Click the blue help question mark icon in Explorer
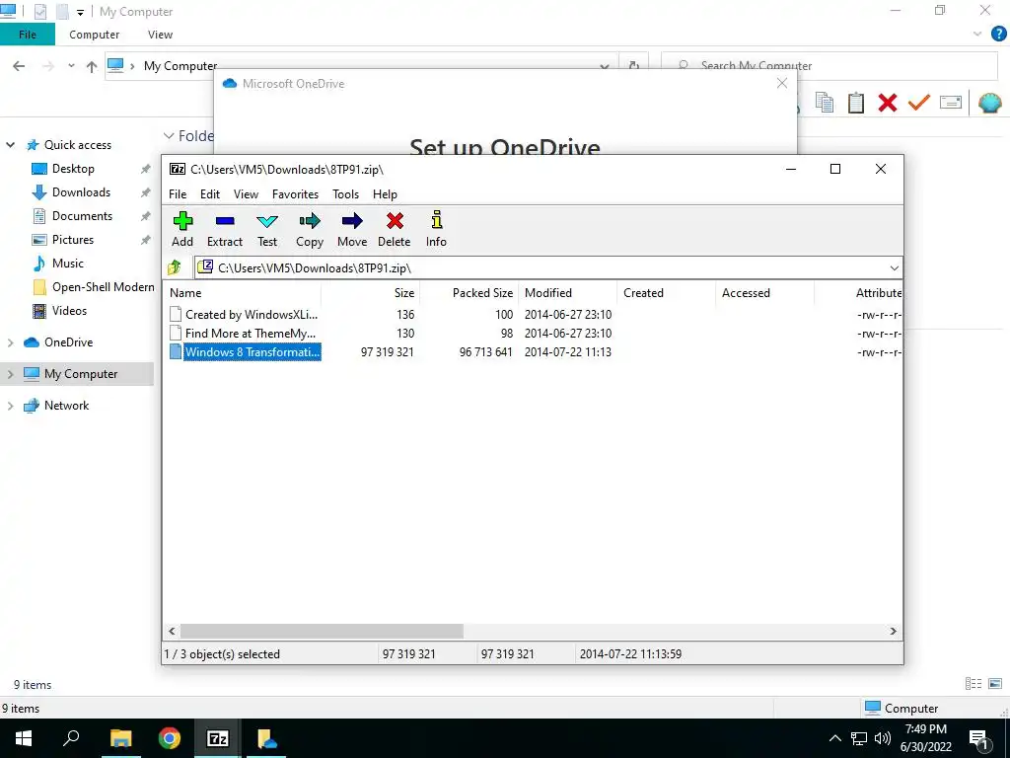The image size is (1010, 758). point(998,35)
